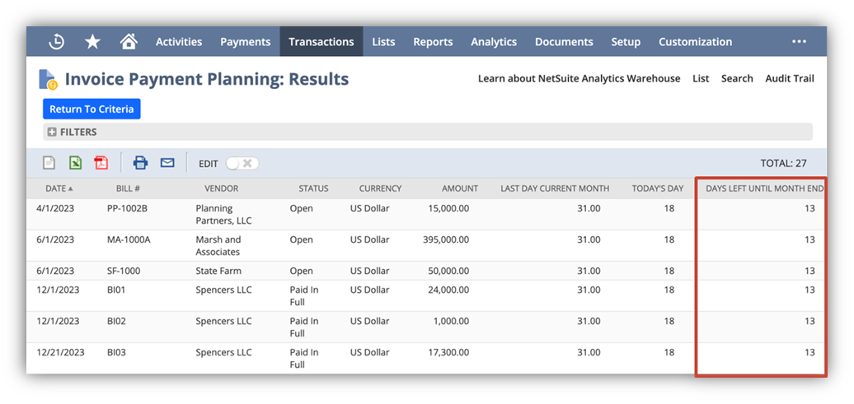
Task: Click Return To Criteria button
Action: point(91,109)
